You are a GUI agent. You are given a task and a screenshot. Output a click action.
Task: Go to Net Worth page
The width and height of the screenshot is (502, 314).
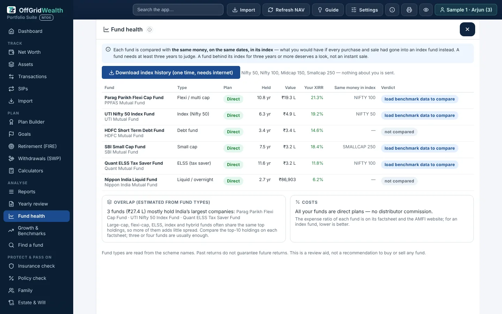point(37,52)
